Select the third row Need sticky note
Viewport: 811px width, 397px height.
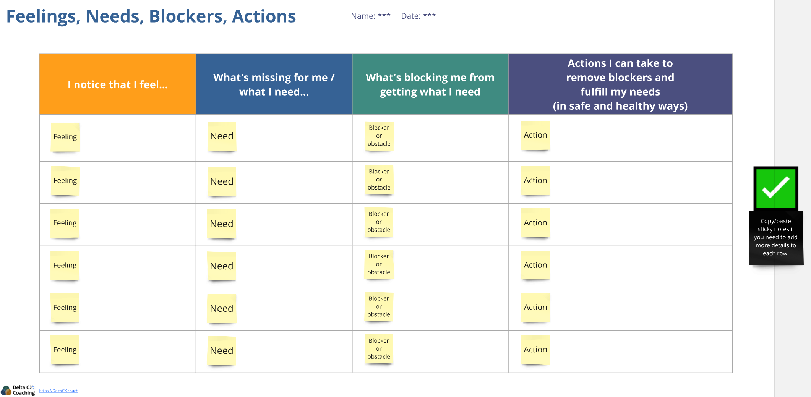pyautogui.click(x=222, y=224)
